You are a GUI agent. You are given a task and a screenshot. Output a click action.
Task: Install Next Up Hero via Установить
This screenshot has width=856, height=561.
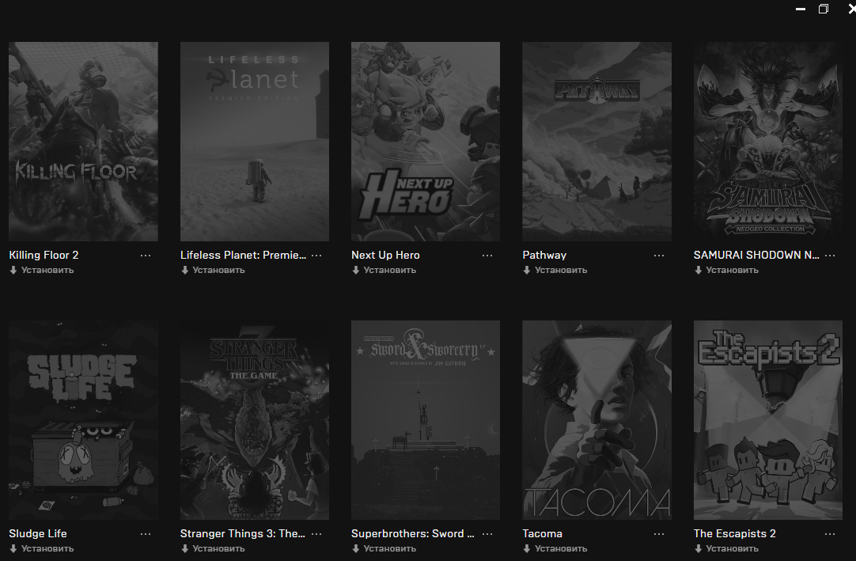coord(384,270)
